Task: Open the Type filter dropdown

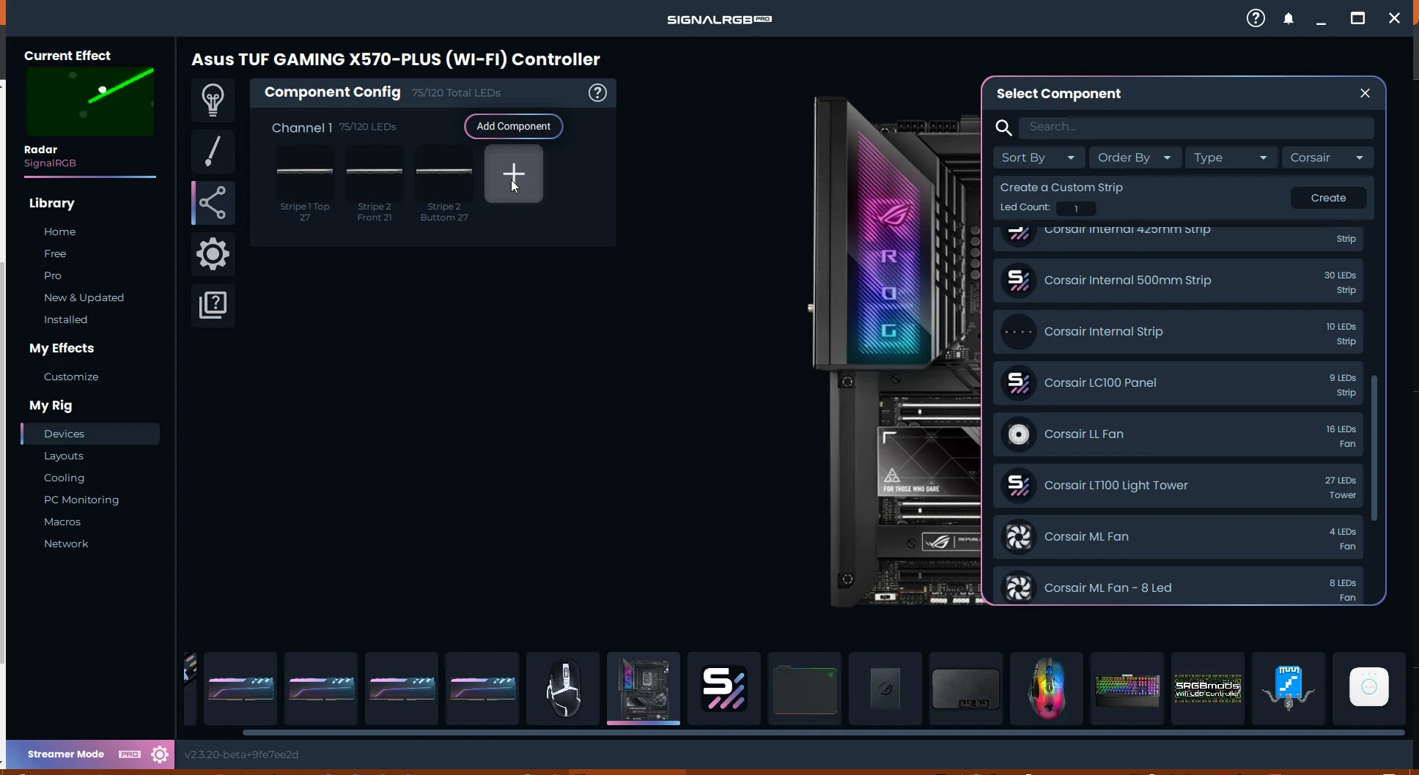Action: pyautogui.click(x=1231, y=157)
